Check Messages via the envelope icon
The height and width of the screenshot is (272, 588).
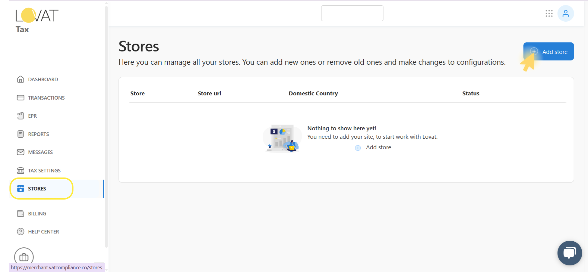tap(20, 152)
